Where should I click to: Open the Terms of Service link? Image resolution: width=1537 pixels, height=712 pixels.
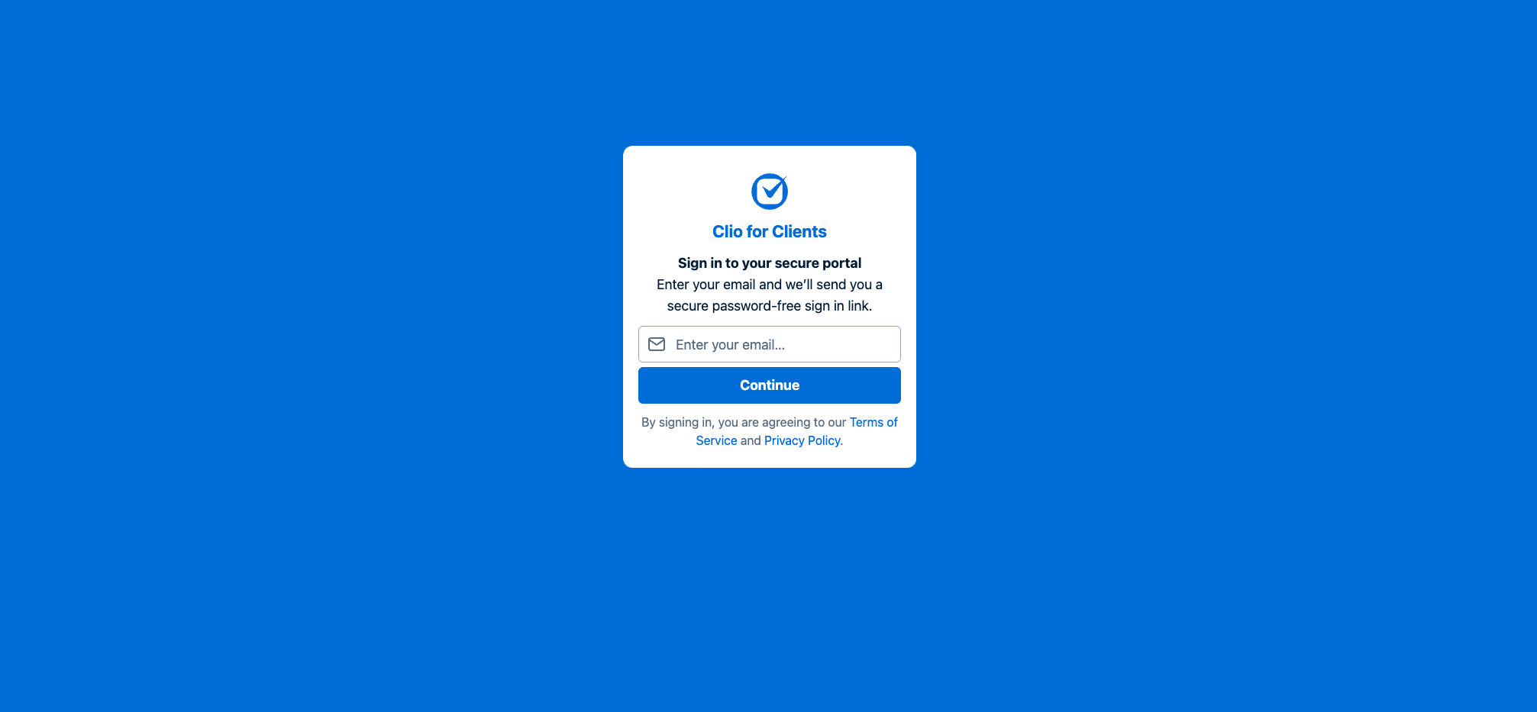point(873,422)
